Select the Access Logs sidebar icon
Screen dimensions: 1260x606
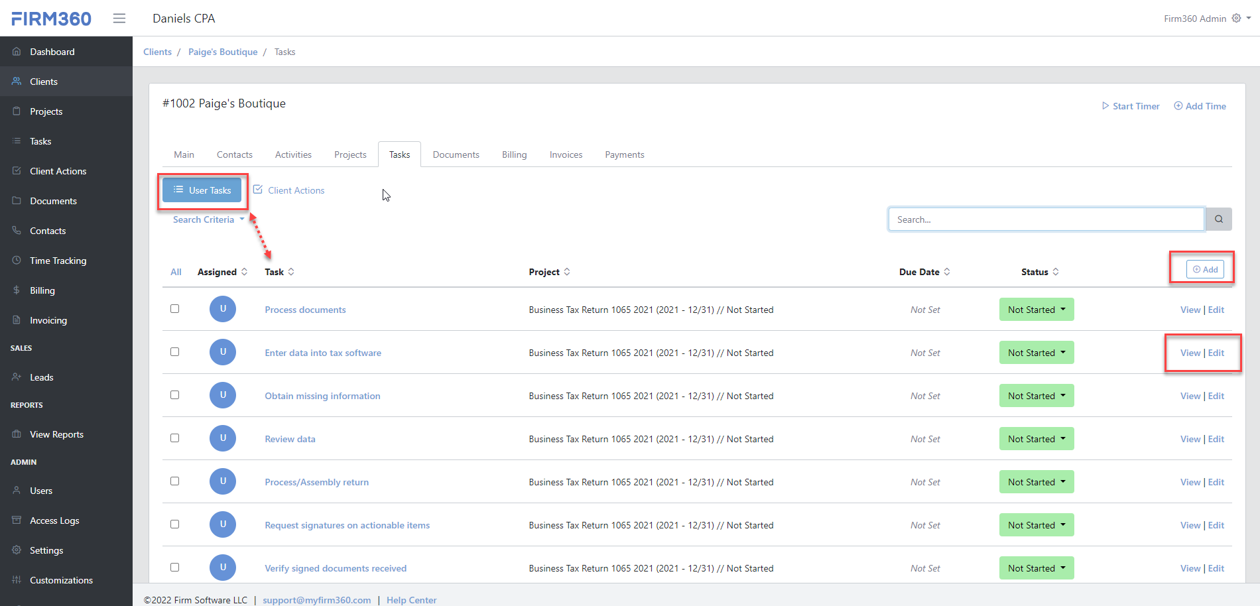[15, 520]
